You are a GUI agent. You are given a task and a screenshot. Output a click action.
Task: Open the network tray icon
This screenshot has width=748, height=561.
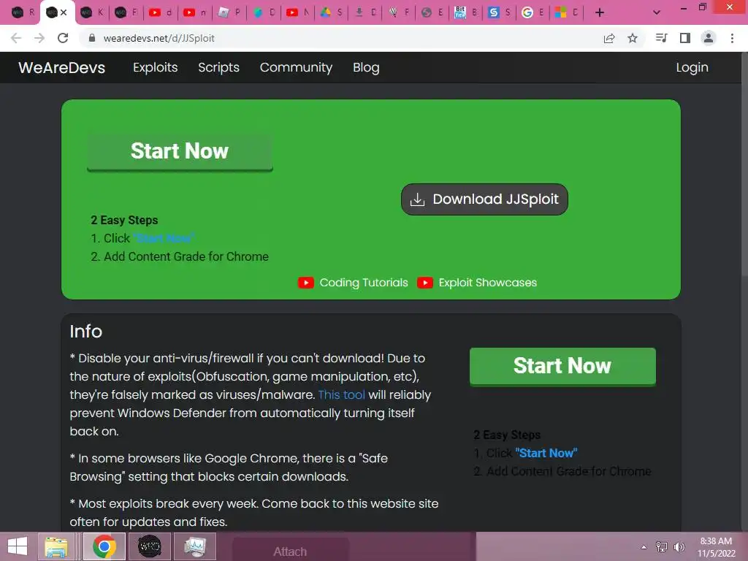tap(662, 546)
